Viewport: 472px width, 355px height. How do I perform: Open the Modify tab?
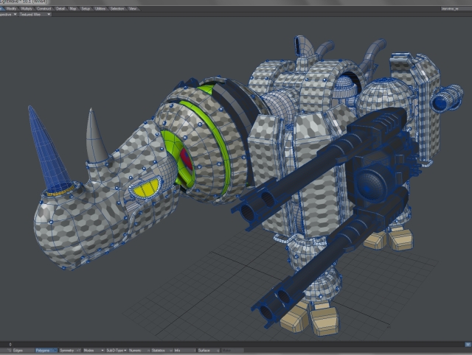pos(12,8)
